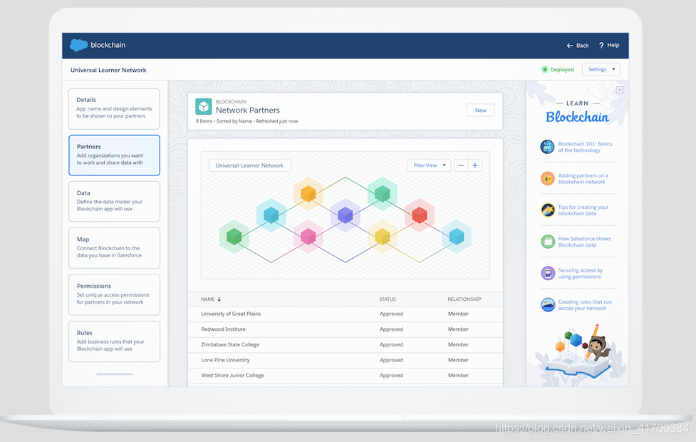Close the Learn Blockchain panel
The height and width of the screenshot is (442, 696).
[620, 90]
